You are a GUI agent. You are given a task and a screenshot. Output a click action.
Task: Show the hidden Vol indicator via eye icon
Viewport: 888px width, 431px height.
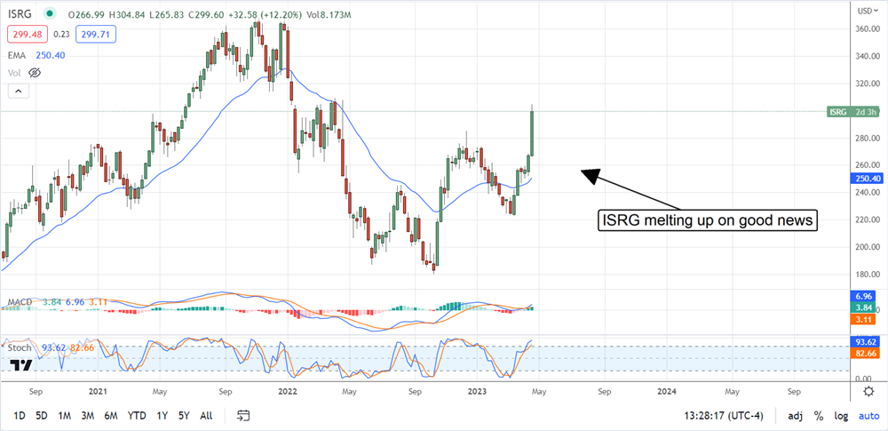(37, 72)
